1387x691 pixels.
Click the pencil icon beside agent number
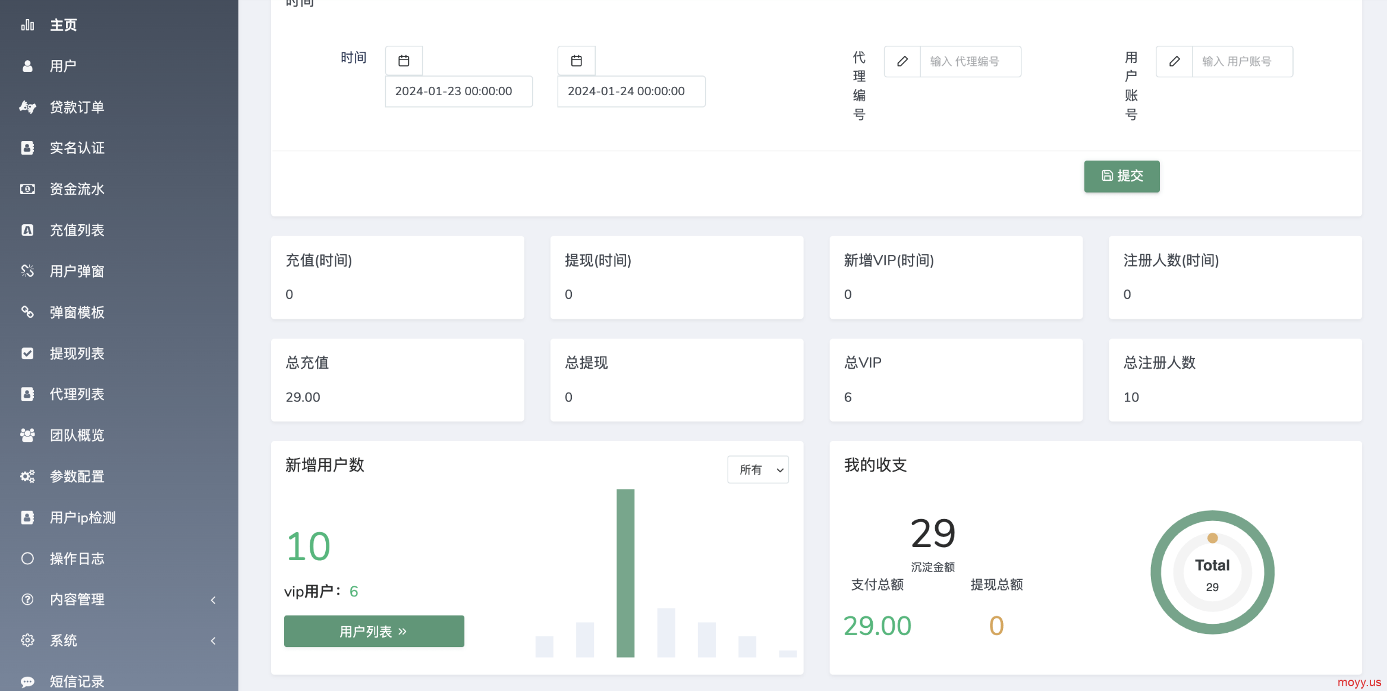point(902,61)
